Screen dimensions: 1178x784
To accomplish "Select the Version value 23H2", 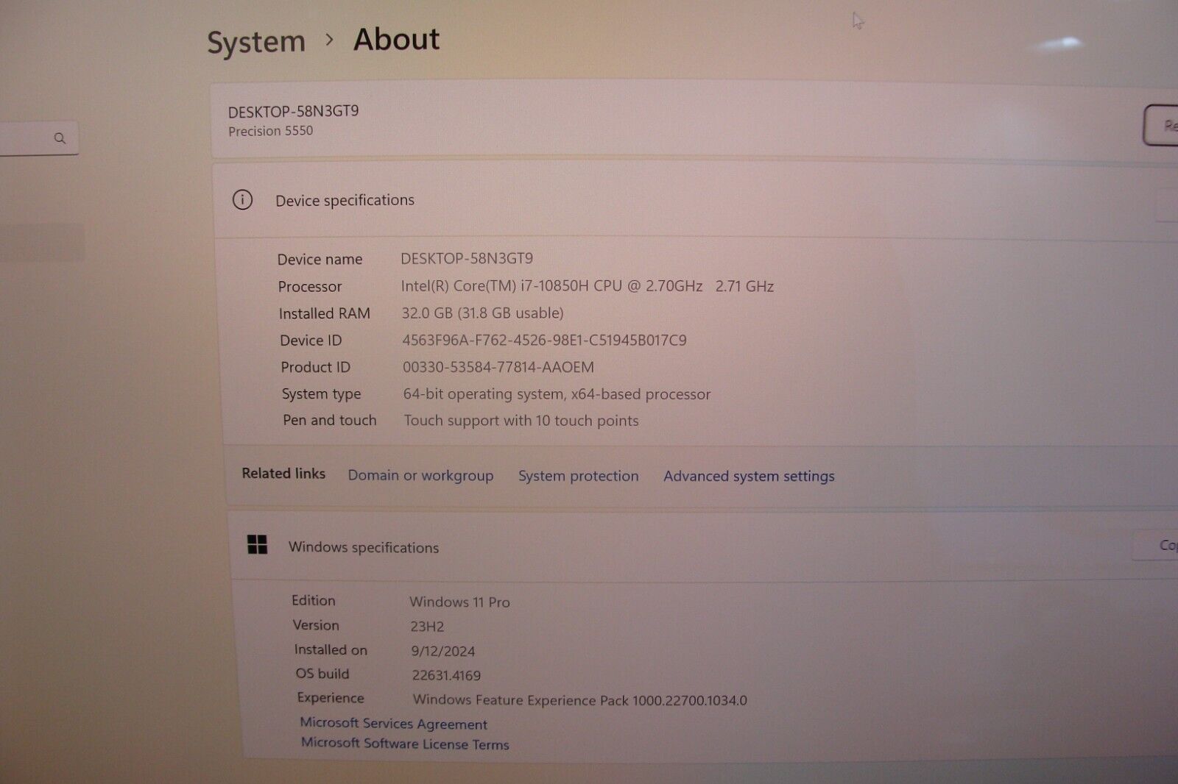I will pyautogui.click(x=427, y=627).
